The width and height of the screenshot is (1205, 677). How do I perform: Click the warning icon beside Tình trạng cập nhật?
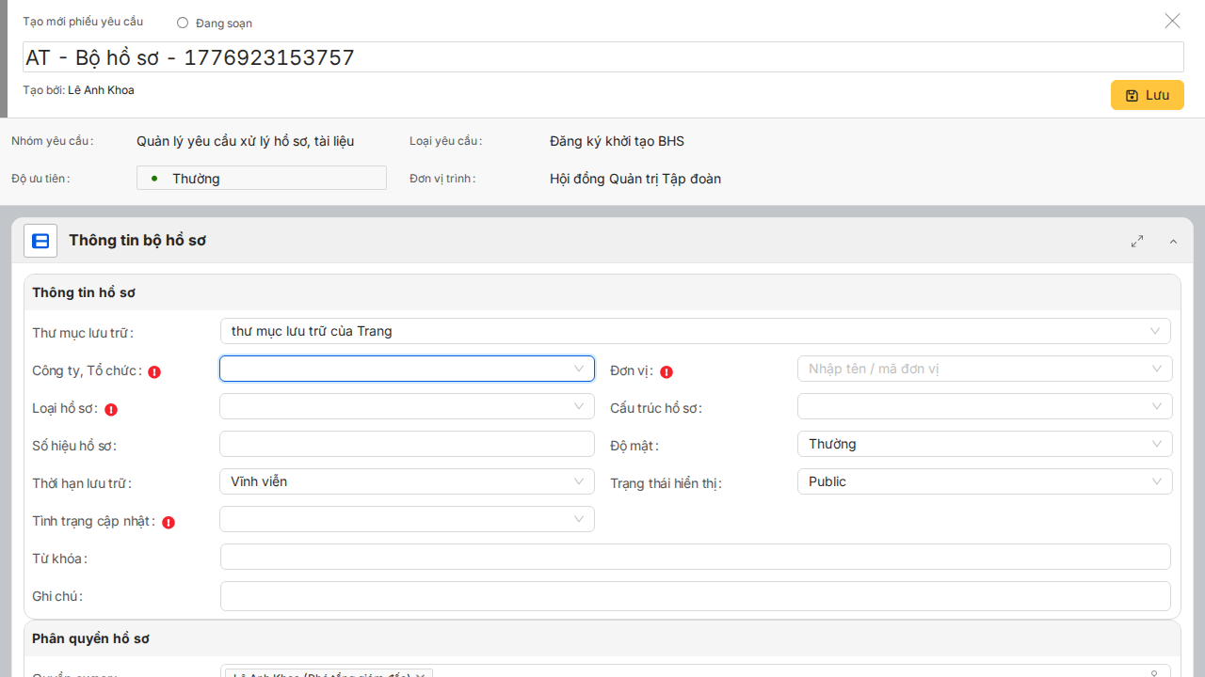click(169, 522)
